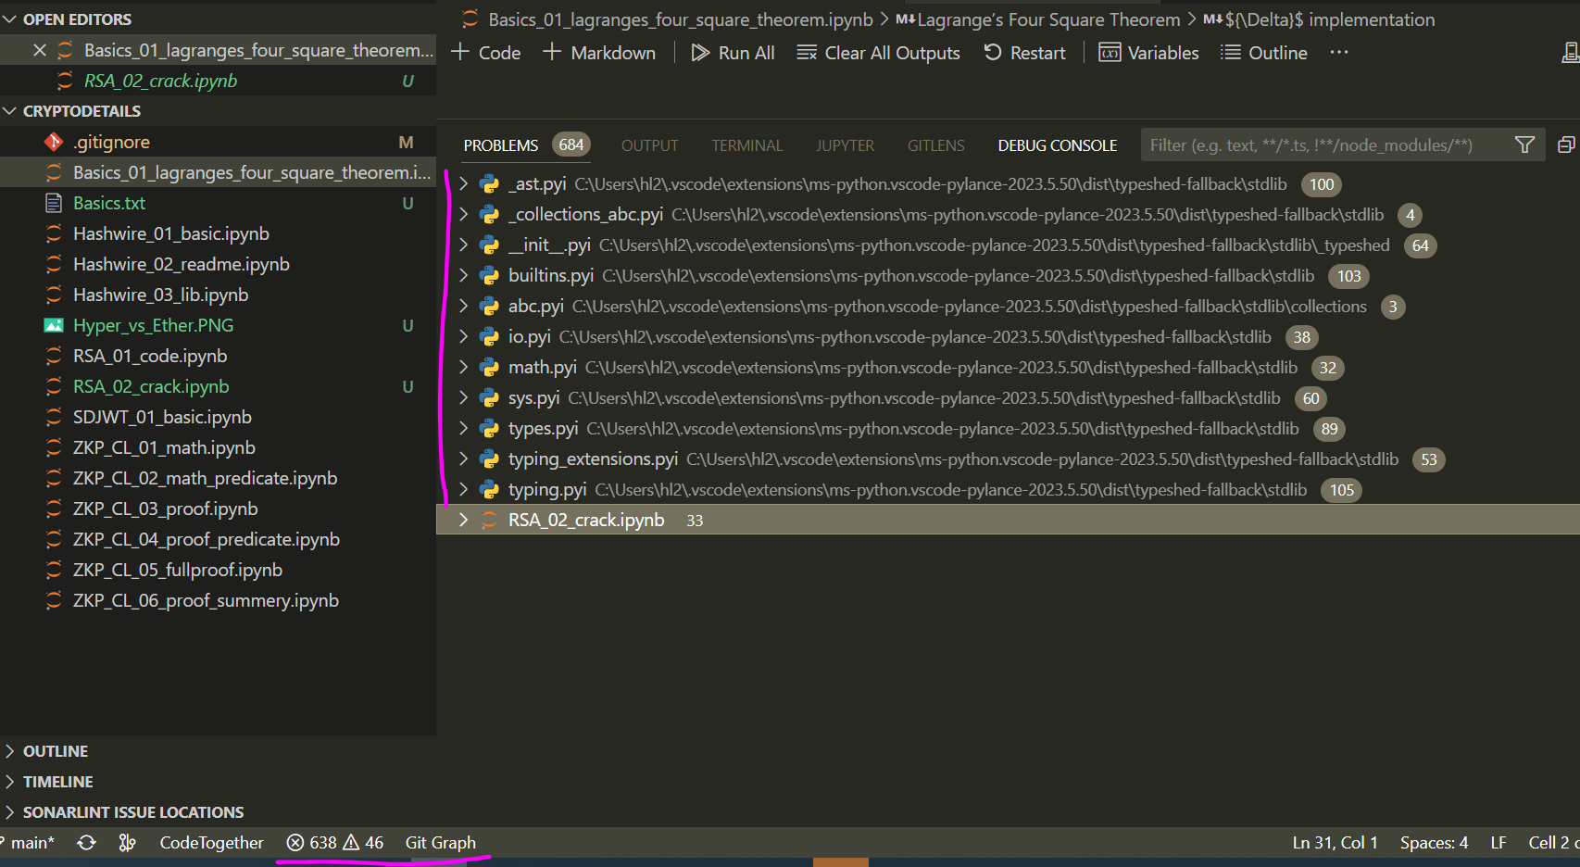Click the Clear All Outputs icon
This screenshot has height=867, width=1580.
(x=807, y=53)
